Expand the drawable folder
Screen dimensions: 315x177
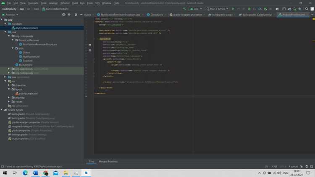point(9,85)
